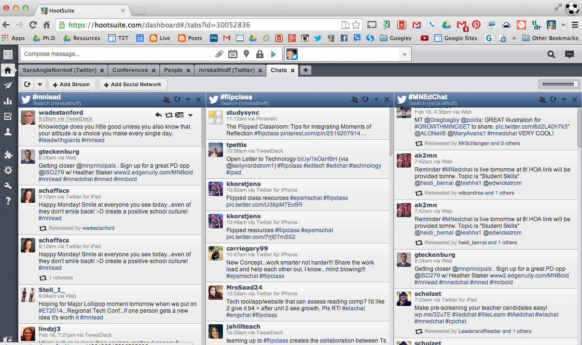Click the people icon in #MNEdChat stream header
The image size is (582, 345).
(x=543, y=99)
